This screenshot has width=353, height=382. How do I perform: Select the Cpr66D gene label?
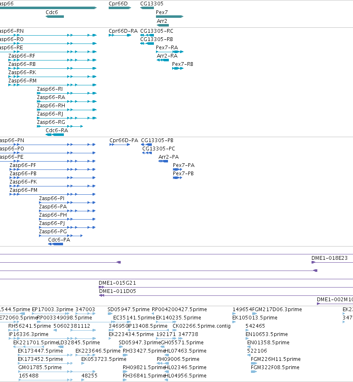click(118, 4)
